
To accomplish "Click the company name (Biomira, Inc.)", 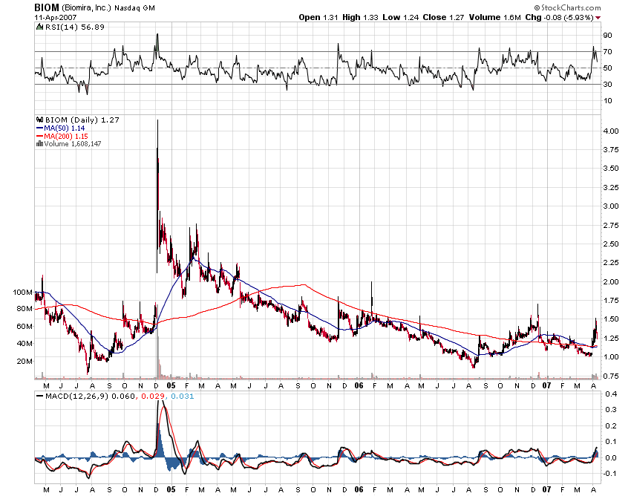I will coord(86,7).
